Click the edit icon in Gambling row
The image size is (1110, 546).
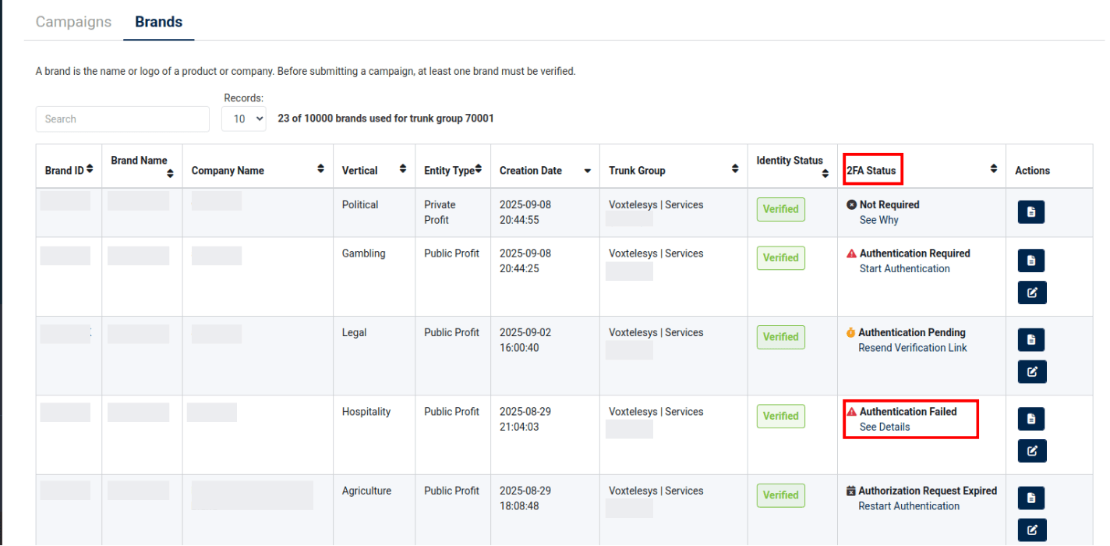[1031, 292]
